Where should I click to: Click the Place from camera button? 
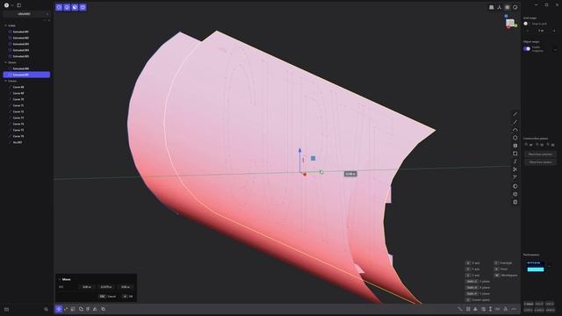tap(540, 162)
